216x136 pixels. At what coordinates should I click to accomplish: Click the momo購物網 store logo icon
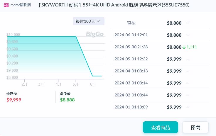tap(6, 5)
